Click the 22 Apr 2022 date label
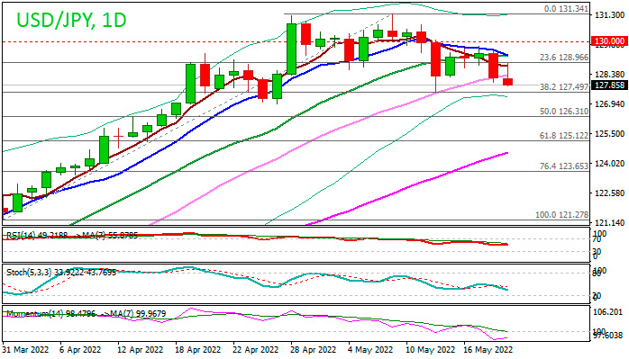 (x=256, y=350)
